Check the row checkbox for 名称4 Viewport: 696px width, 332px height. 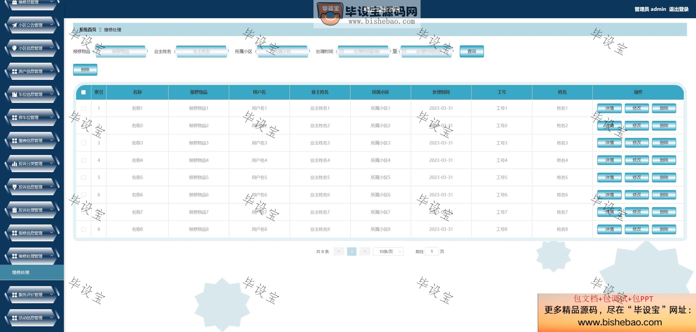(x=83, y=160)
